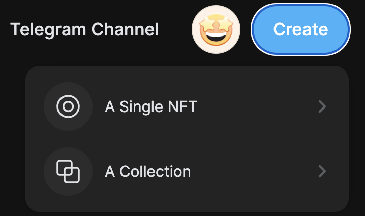Tap the round icon beside A Single NFT
Viewport: 365px width, 216px height.
point(68,106)
